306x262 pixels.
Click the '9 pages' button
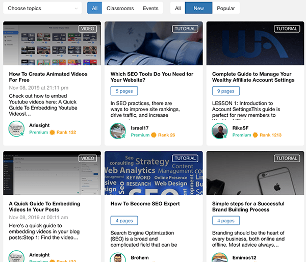click(x=226, y=91)
